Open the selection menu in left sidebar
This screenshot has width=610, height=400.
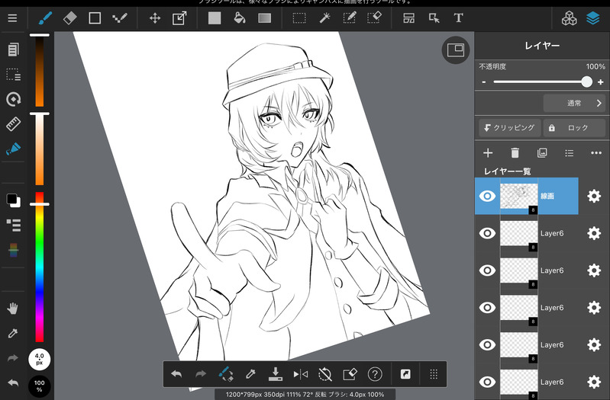click(13, 75)
